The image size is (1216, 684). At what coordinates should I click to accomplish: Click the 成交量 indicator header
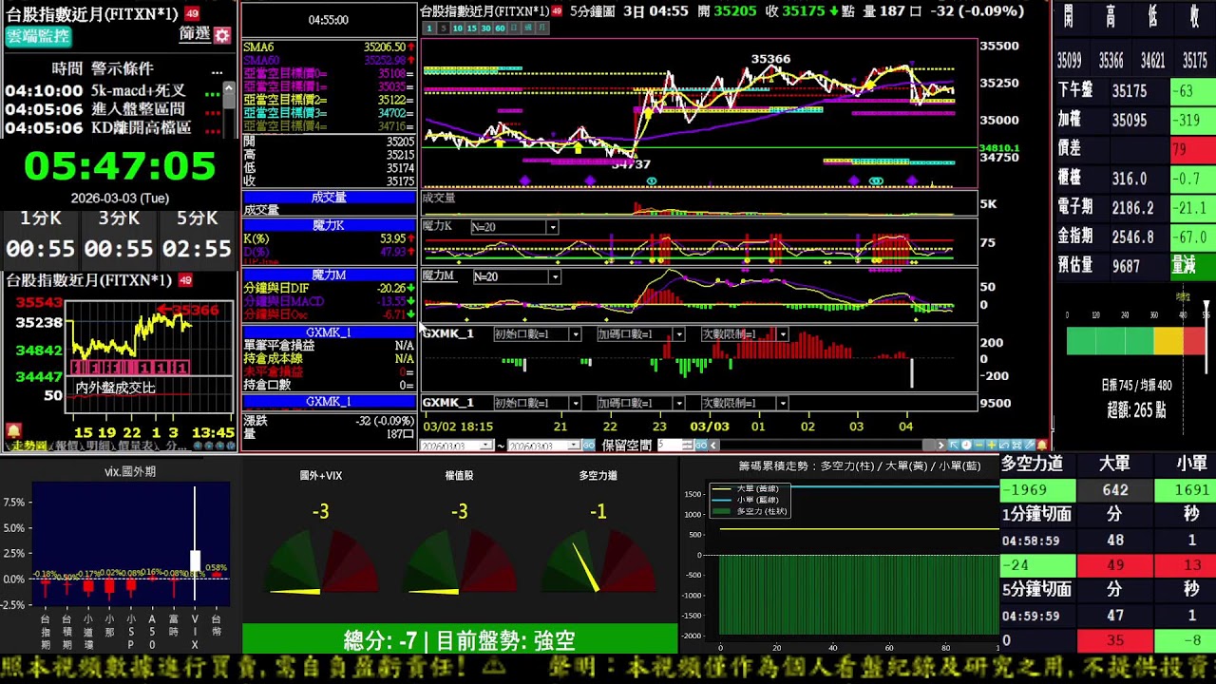pos(329,197)
